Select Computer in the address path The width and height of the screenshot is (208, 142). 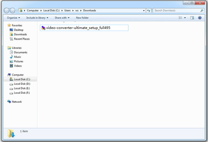pos(33,10)
